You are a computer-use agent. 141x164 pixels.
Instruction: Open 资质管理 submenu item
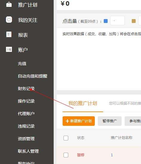coord(26,139)
